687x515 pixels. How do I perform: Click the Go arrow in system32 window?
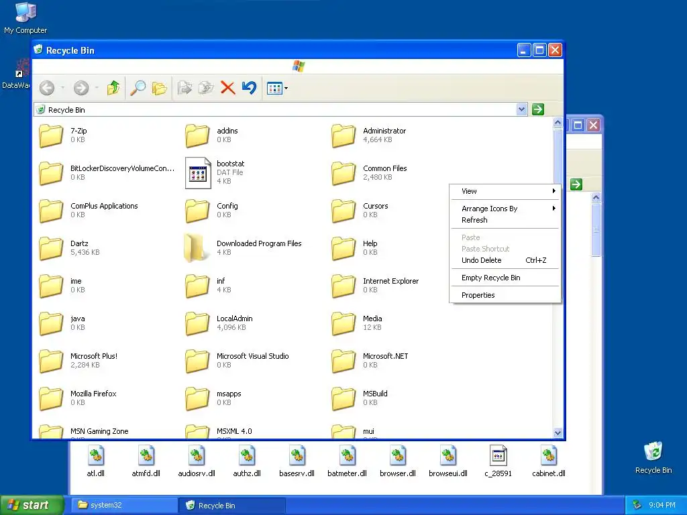pos(576,184)
